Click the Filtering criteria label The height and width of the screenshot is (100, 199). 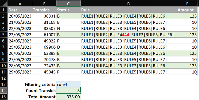click(x=40, y=84)
